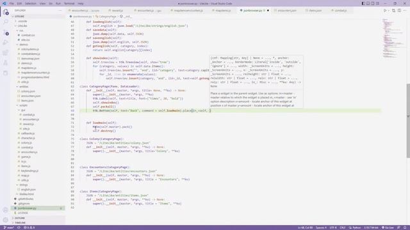Close the unsaved jsonbrowser.py tab dot

tap(268, 10)
